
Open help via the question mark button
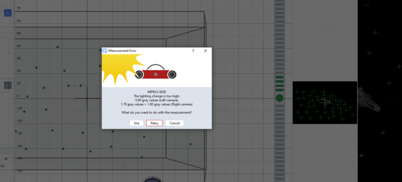[x=193, y=51]
